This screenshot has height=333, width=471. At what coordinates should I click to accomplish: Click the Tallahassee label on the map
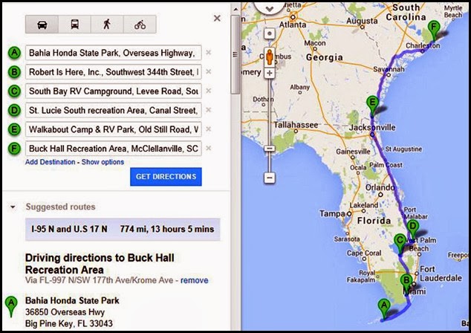(x=296, y=125)
